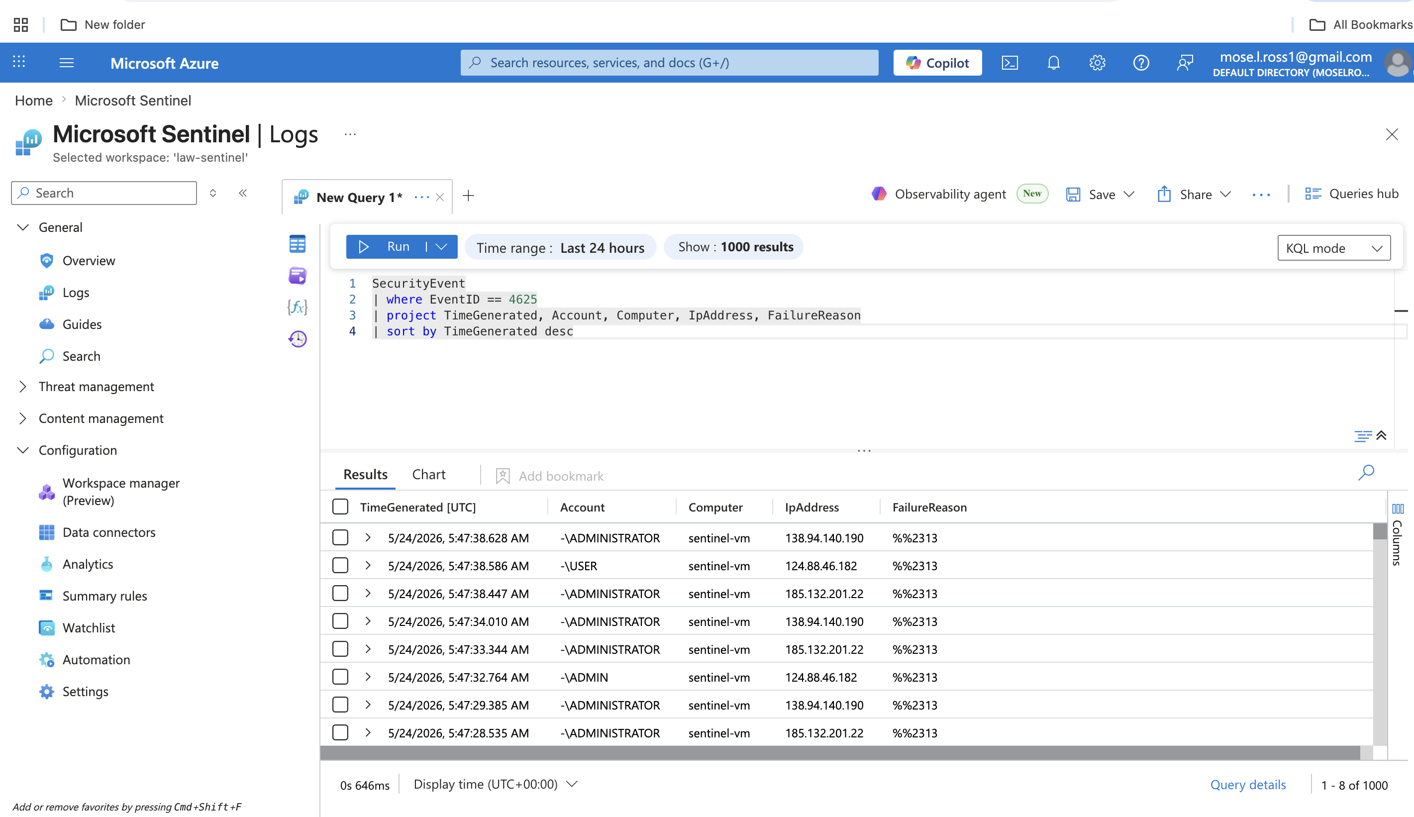
Task: Select the Results tab
Action: 365,475
